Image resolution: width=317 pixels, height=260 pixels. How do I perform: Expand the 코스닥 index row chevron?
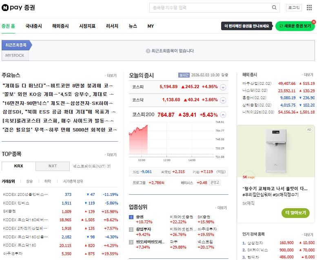[x=223, y=100]
